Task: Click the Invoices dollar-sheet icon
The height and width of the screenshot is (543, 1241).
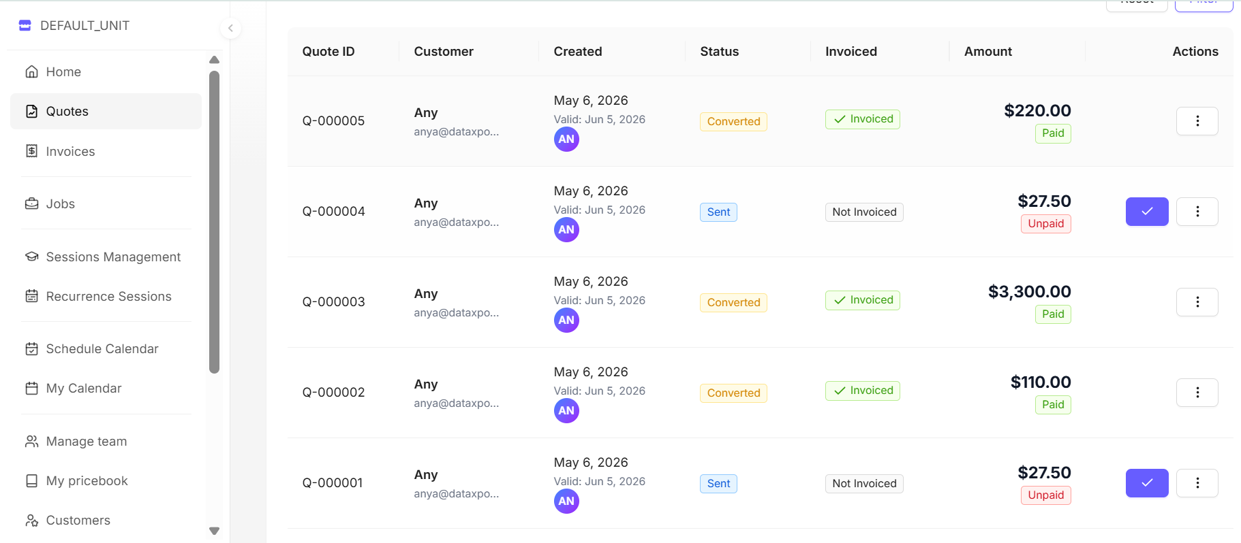Action: (x=31, y=151)
